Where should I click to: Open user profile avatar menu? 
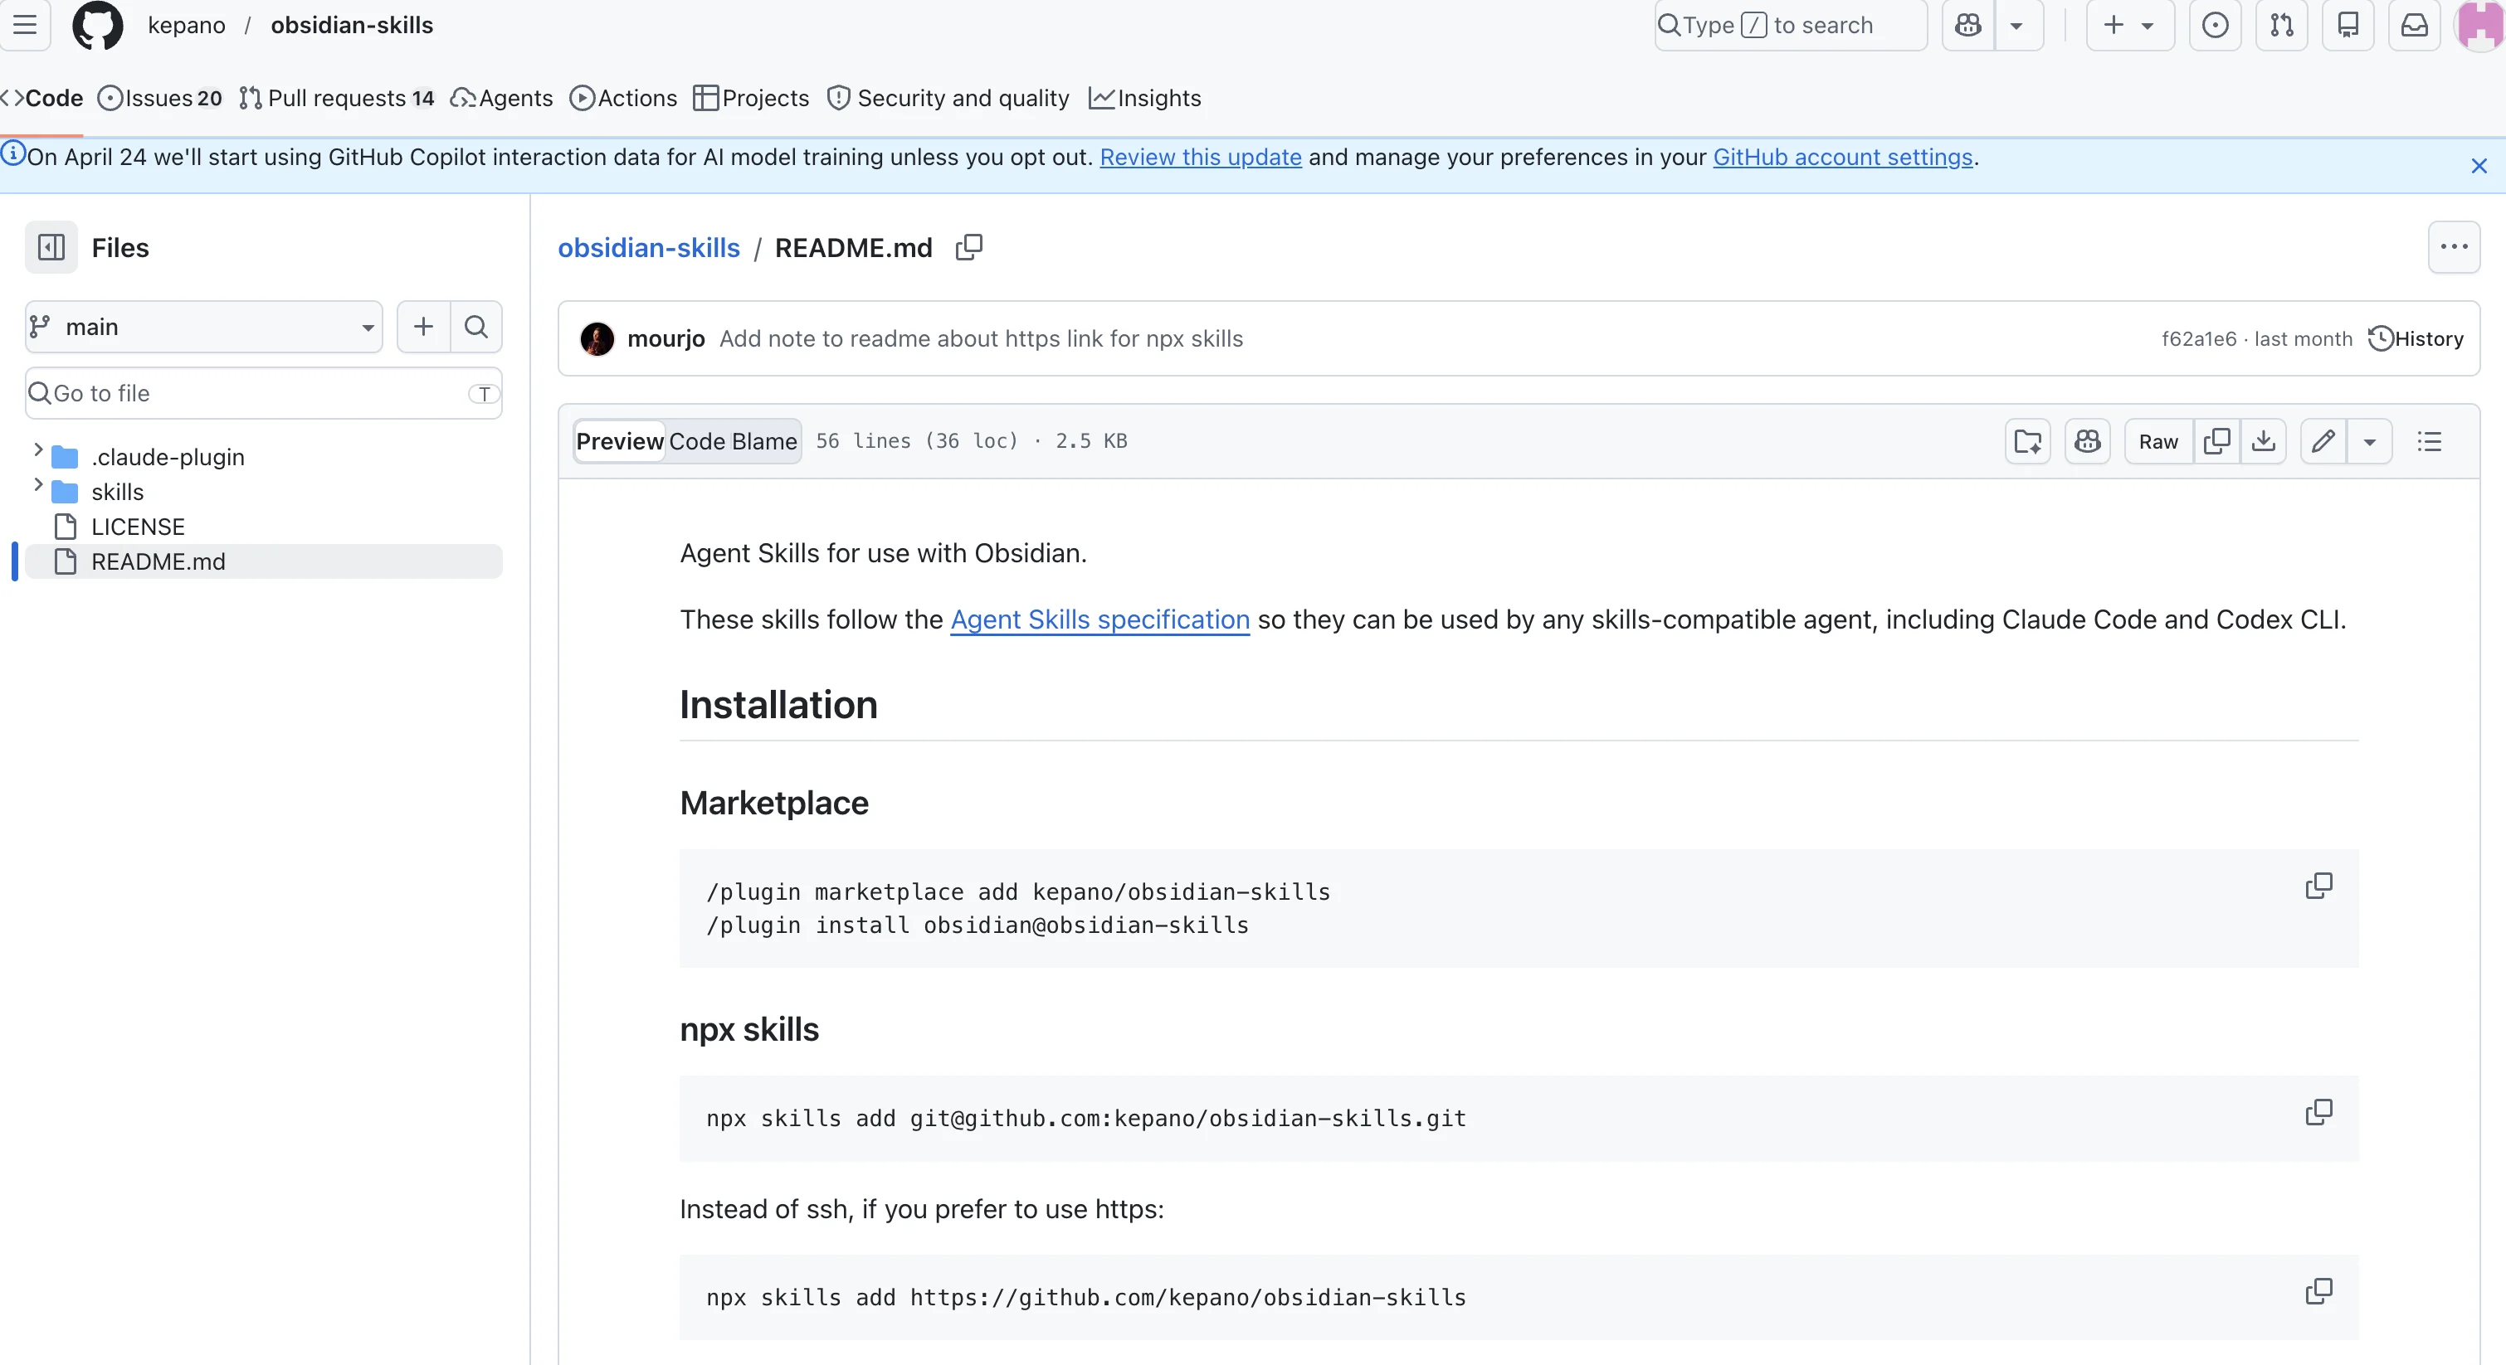[2479, 25]
